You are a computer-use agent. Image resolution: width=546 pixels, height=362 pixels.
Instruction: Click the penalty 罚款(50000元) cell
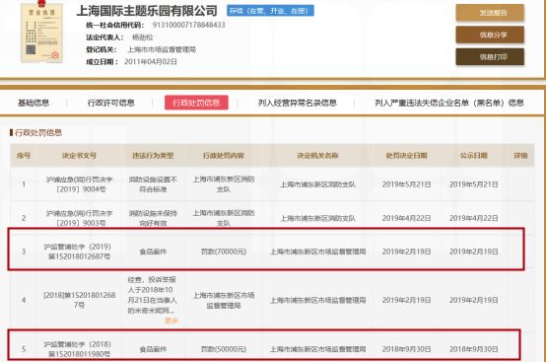click(224, 349)
